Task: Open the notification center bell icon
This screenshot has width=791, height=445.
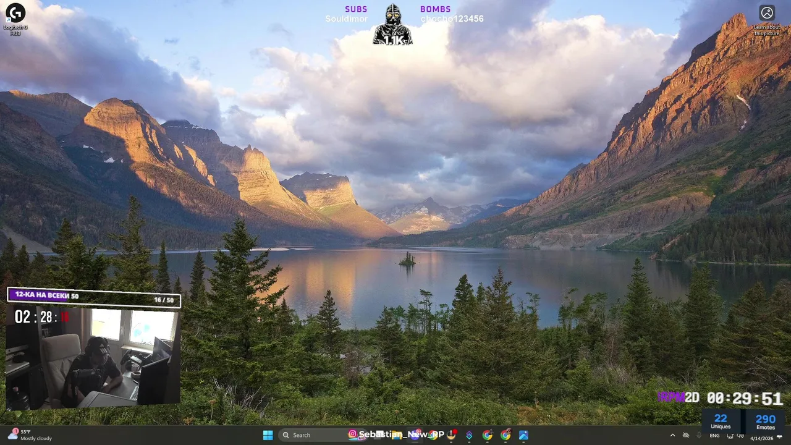Action: (x=779, y=436)
